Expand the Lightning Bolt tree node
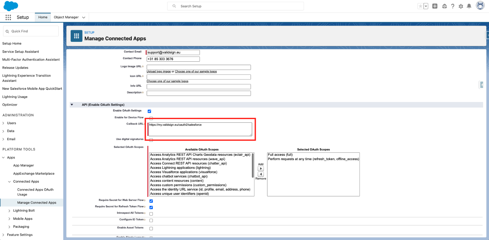 9,211
